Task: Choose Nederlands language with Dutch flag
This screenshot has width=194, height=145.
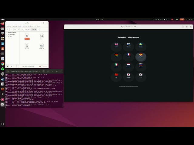Action: pyautogui.click(x=129, y=67)
